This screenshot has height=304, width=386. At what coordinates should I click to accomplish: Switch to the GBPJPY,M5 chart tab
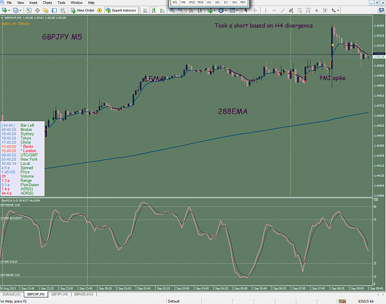(59, 294)
